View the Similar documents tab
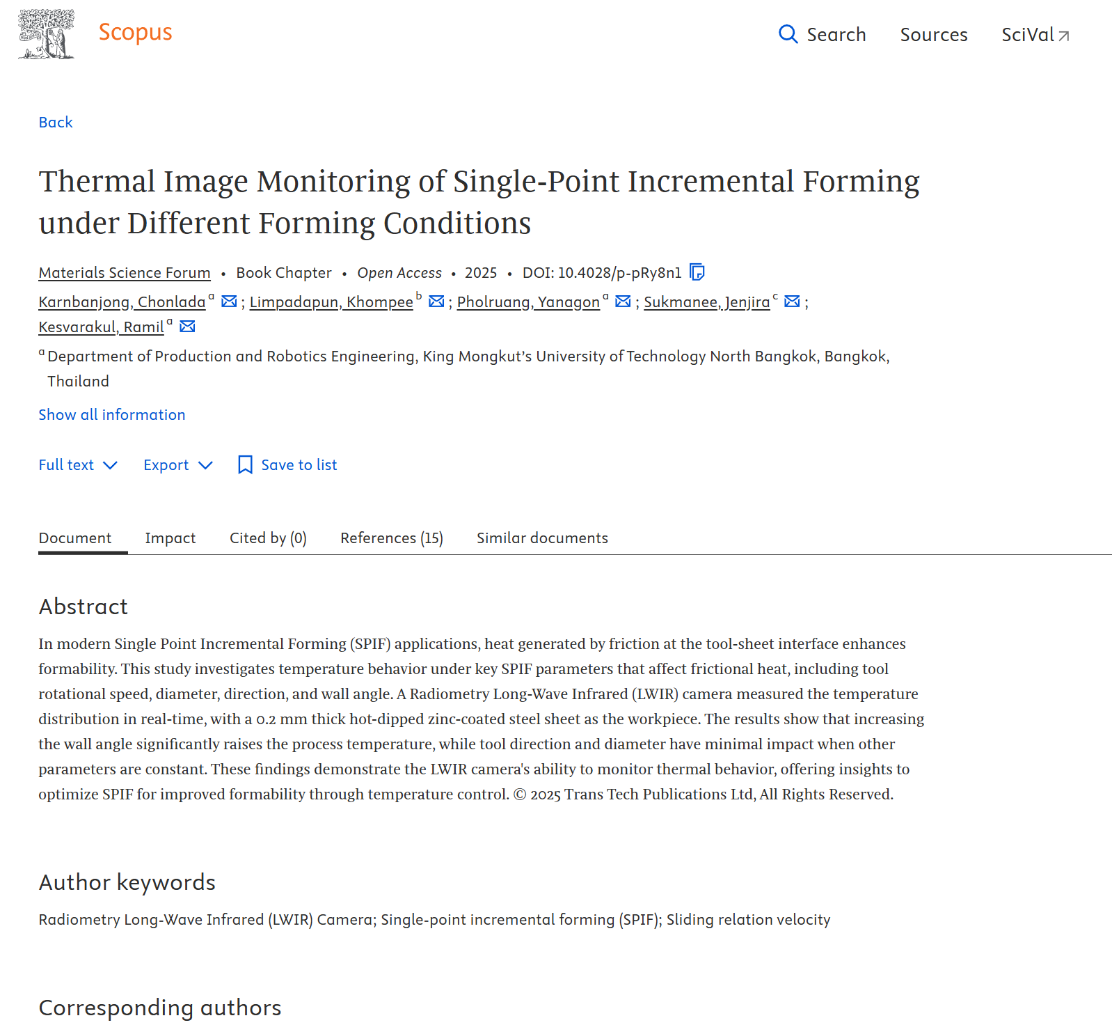The width and height of the screenshot is (1112, 1025). 542,538
